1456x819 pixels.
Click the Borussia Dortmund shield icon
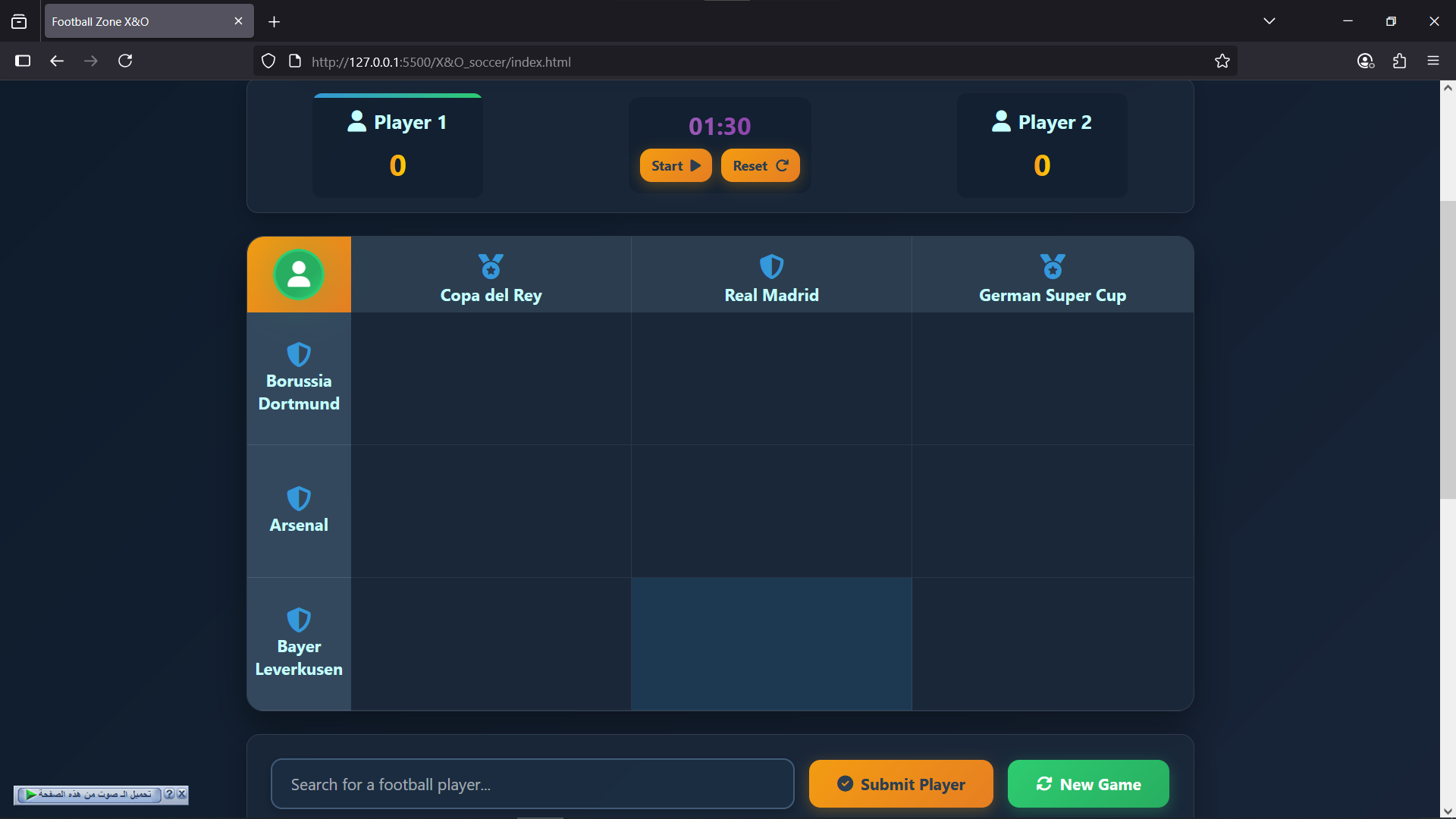point(299,354)
